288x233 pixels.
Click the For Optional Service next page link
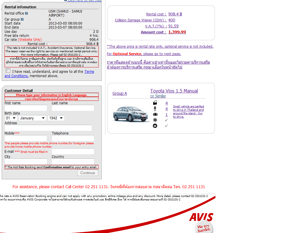[144, 54]
